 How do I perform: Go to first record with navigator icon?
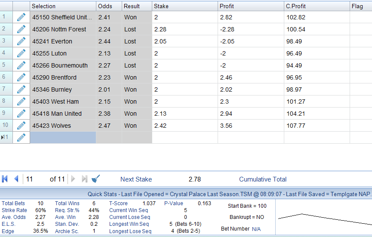6,179
